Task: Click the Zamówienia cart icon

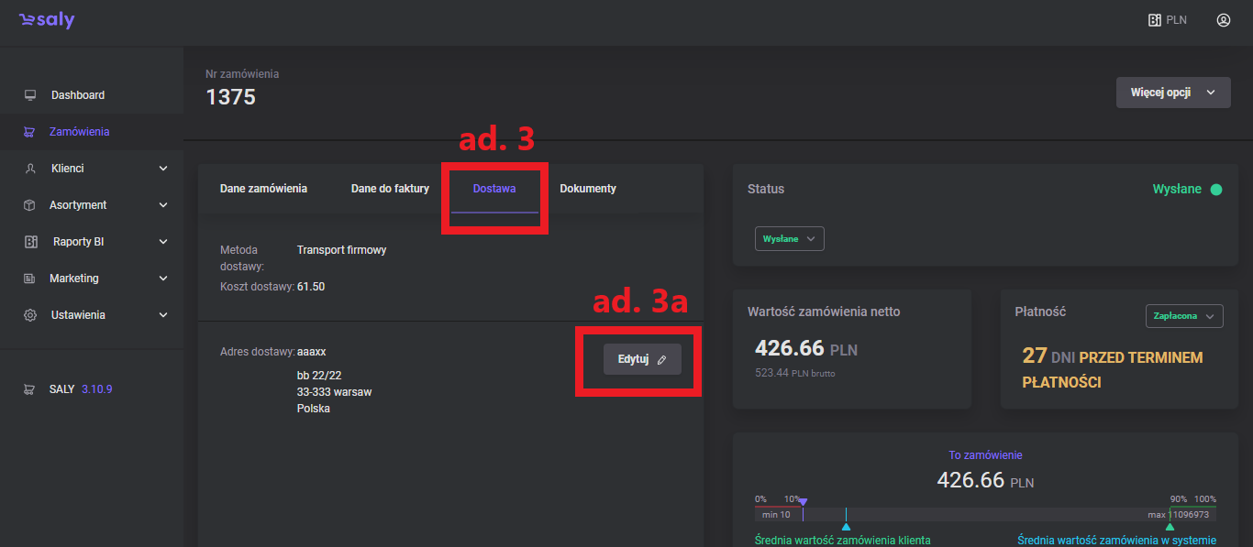Action: (30, 132)
